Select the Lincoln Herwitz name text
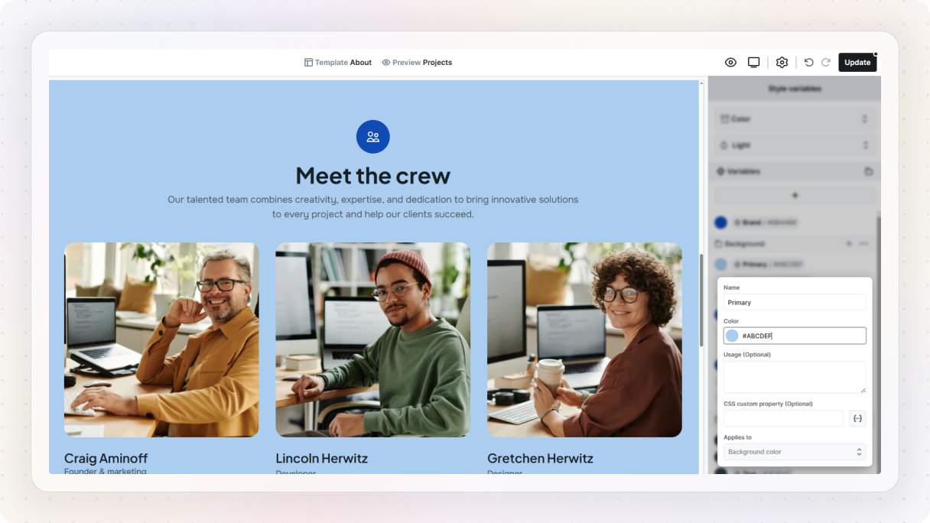The image size is (930, 523). click(x=322, y=458)
